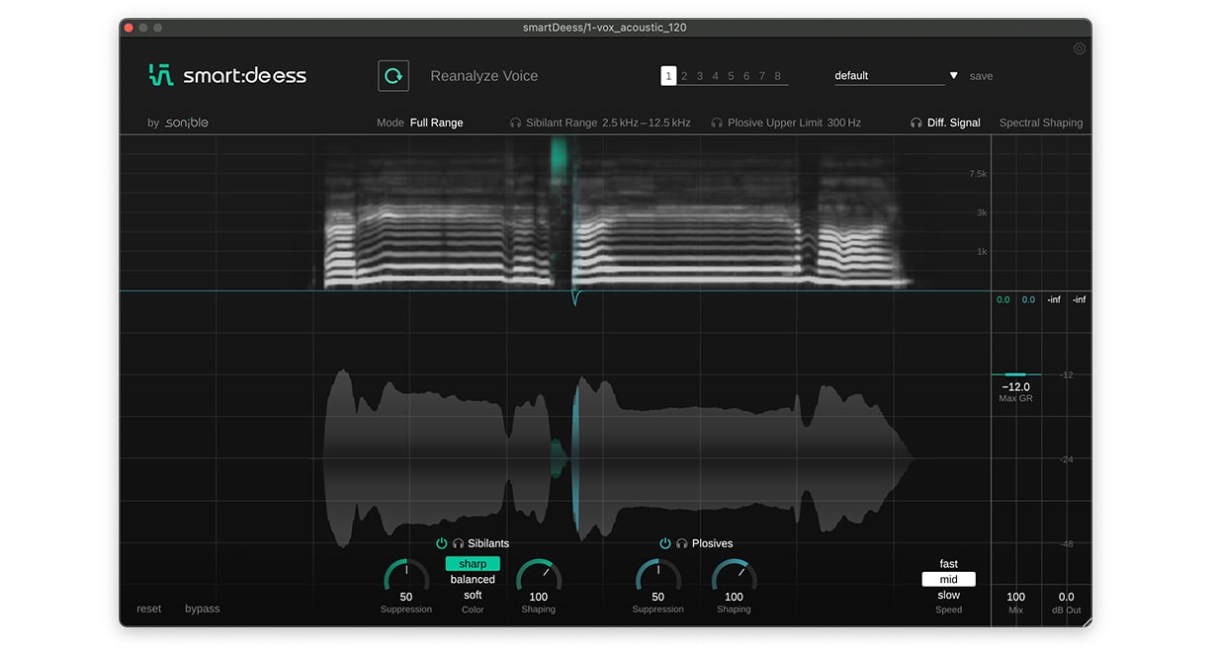Save the current preset
Screen dimensions: 1218x653
pos(981,76)
